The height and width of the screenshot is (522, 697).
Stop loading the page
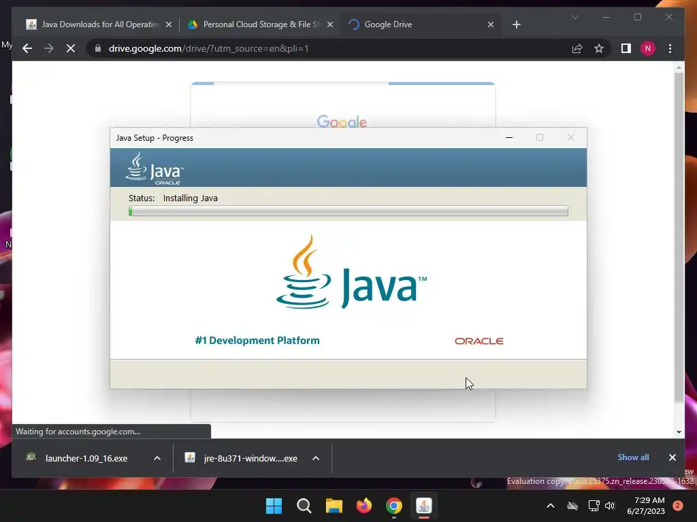(x=71, y=48)
